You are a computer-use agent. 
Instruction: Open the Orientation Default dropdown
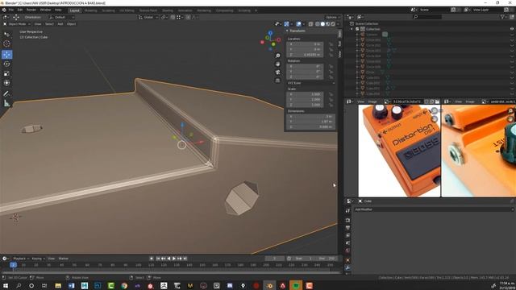[x=61, y=17]
